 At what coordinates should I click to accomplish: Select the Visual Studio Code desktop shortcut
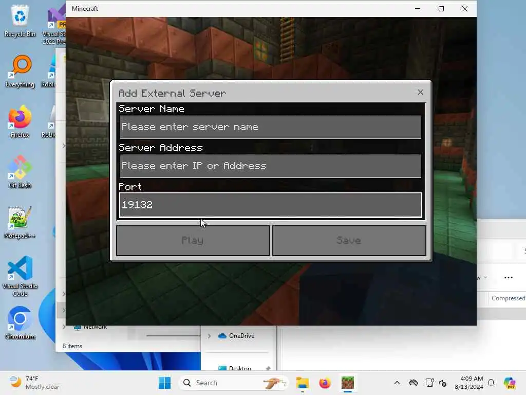[20, 276]
